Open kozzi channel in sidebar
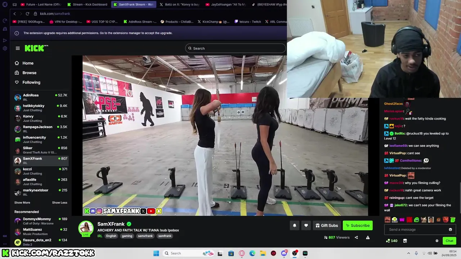461x259 pixels. tap(41, 171)
